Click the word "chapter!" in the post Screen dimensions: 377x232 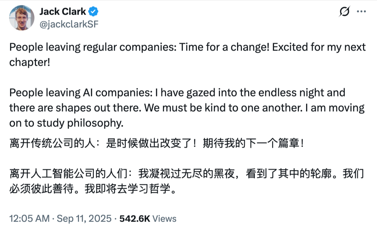tap(29, 62)
